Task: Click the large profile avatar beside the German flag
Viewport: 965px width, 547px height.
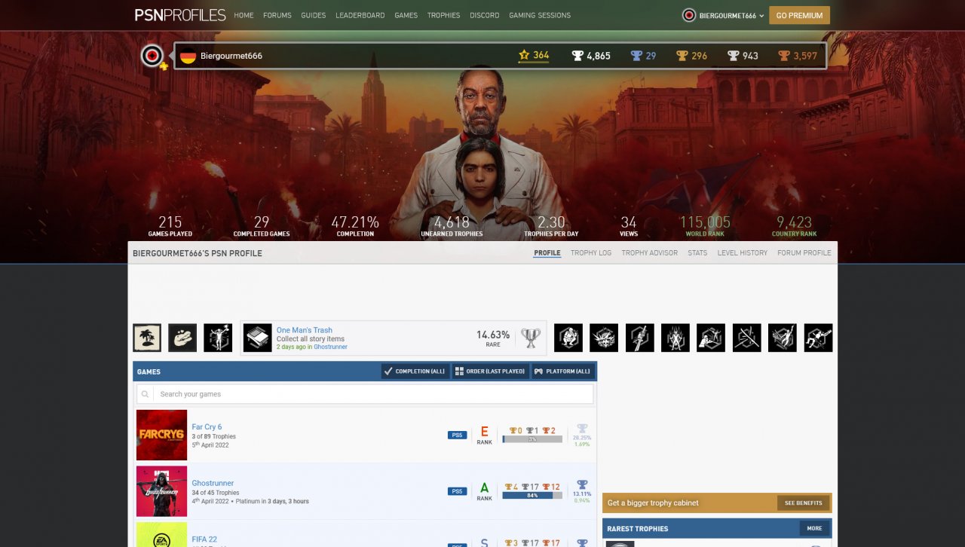Action: click(x=152, y=55)
